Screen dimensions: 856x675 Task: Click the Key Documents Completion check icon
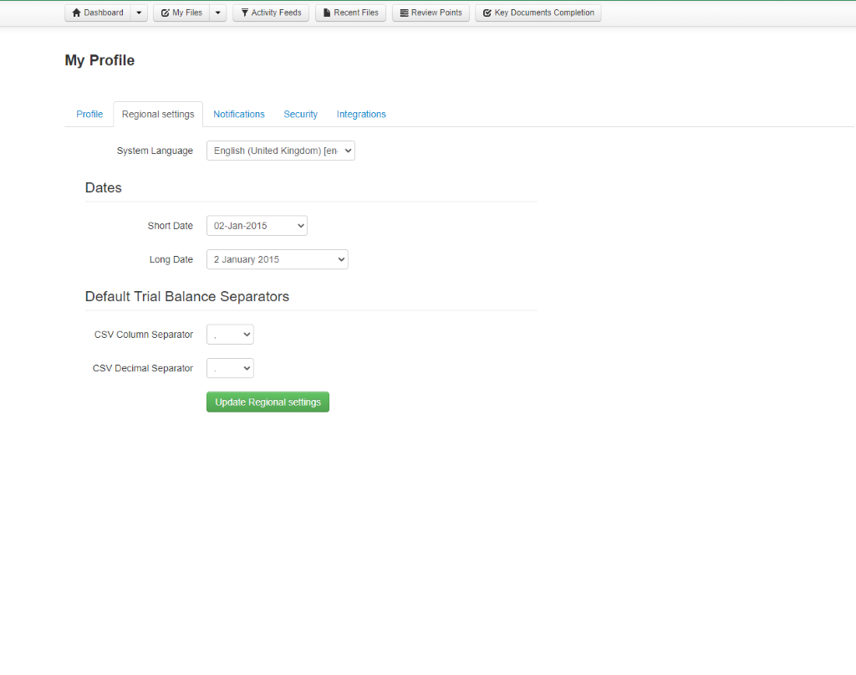coord(487,13)
